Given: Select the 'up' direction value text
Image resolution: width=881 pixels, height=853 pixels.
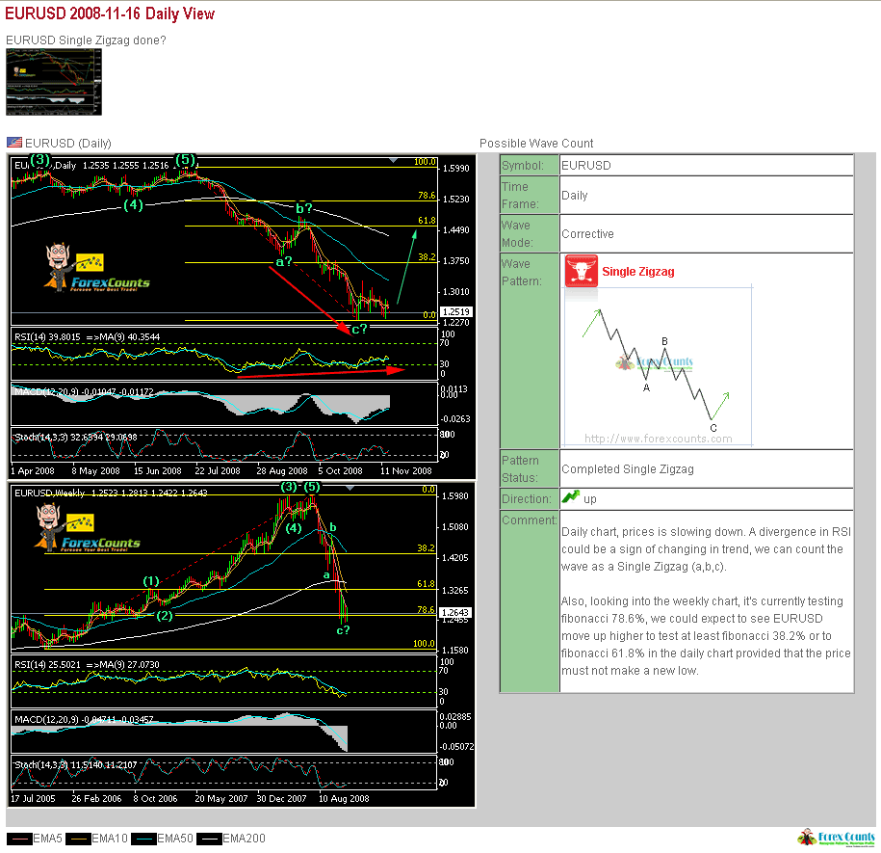Looking at the screenshot, I should [x=590, y=499].
